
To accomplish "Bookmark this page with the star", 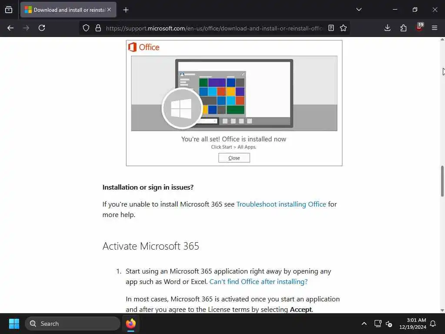I will 343,28.
